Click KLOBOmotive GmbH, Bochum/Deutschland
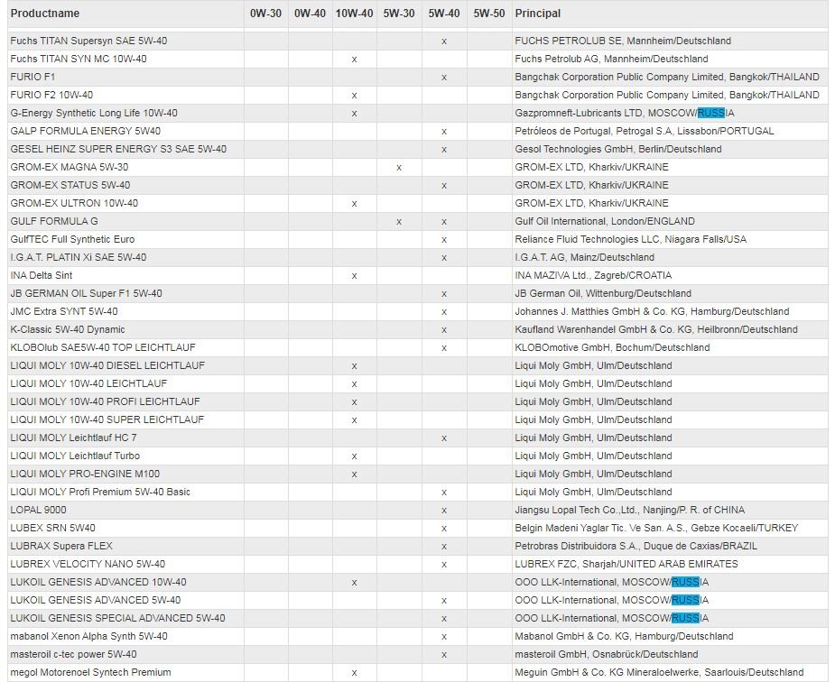Screen dimensions: 835x682 pyautogui.click(x=612, y=348)
